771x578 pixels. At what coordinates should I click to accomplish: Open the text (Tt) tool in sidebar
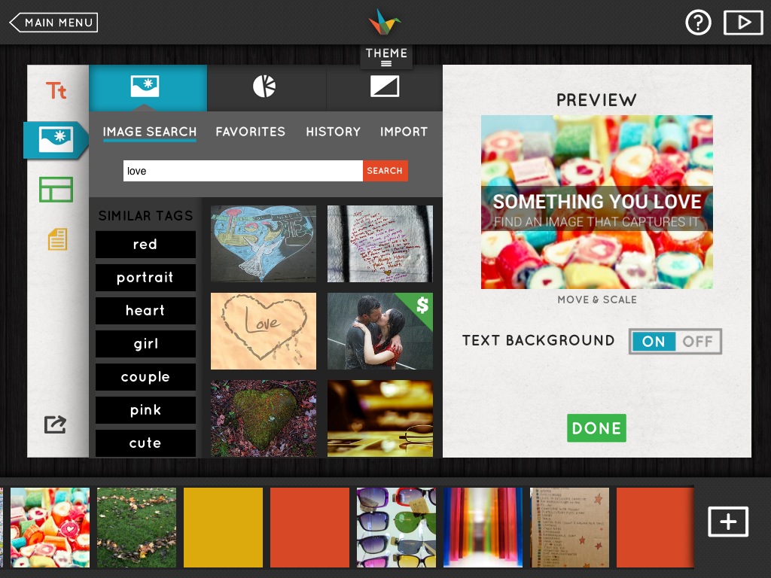pyautogui.click(x=56, y=90)
